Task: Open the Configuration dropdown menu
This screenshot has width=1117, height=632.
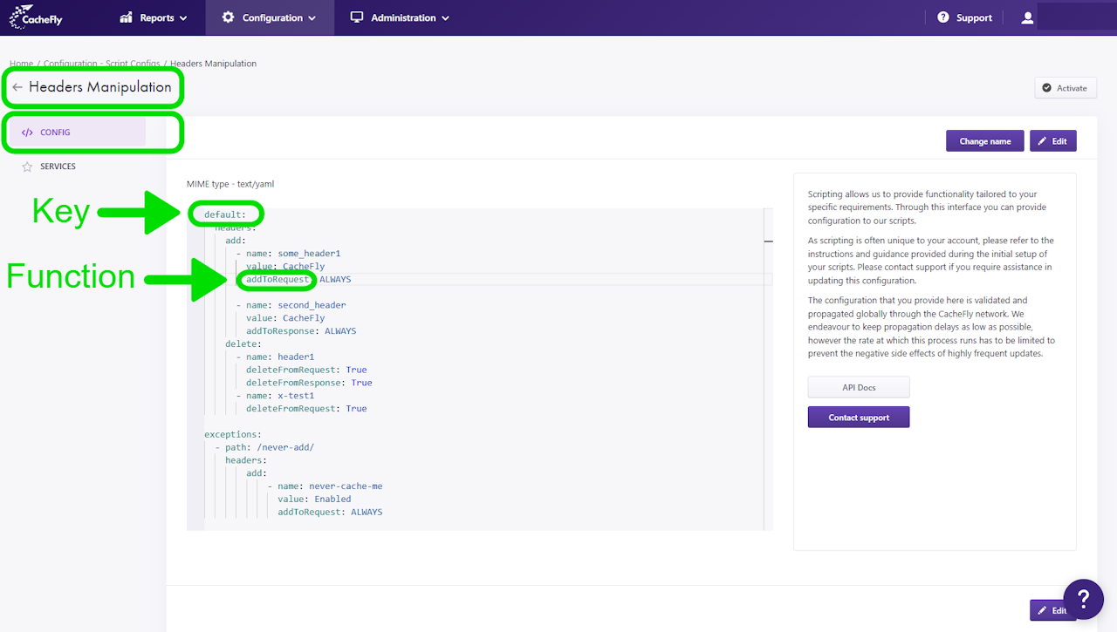Action: pyautogui.click(x=270, y=17)
